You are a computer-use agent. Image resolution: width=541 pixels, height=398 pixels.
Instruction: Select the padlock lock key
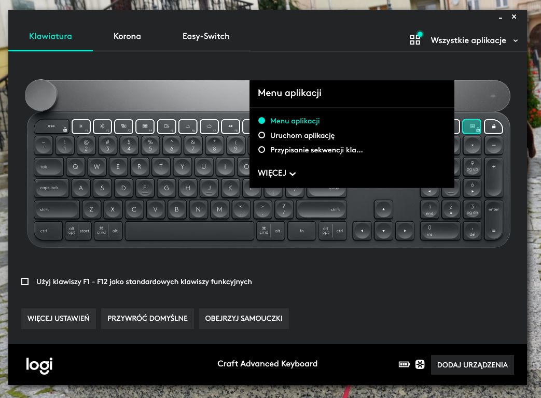(x=493, y=126)
